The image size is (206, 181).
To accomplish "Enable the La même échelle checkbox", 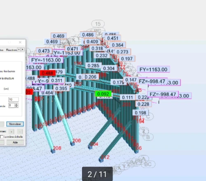I will [x=2, y=137].
